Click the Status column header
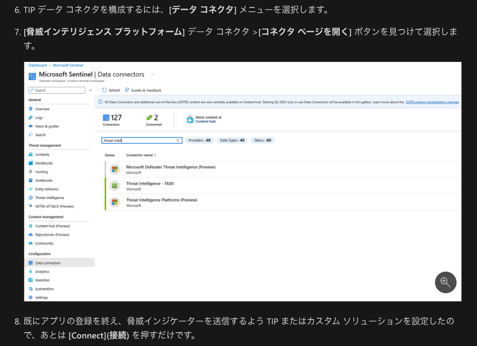Screen dimensions: 477x346 (109, 155)
